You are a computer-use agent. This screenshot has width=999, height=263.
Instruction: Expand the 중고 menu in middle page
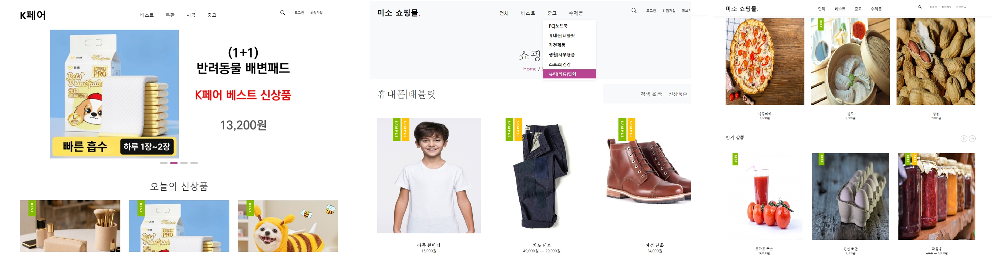click(x=552, y=13)
